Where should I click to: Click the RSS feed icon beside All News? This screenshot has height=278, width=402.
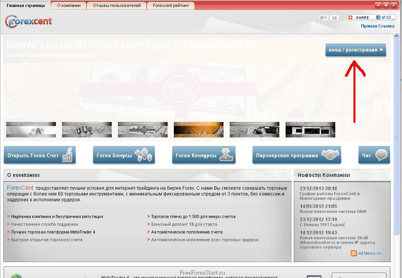coord(353,253)
